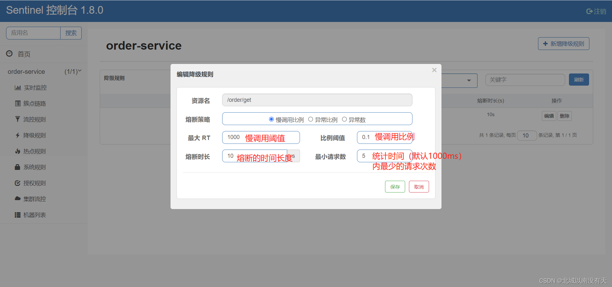Click the 删除 button in table row
The width and height of the screenshot is (612, 287).
[565, 116]
